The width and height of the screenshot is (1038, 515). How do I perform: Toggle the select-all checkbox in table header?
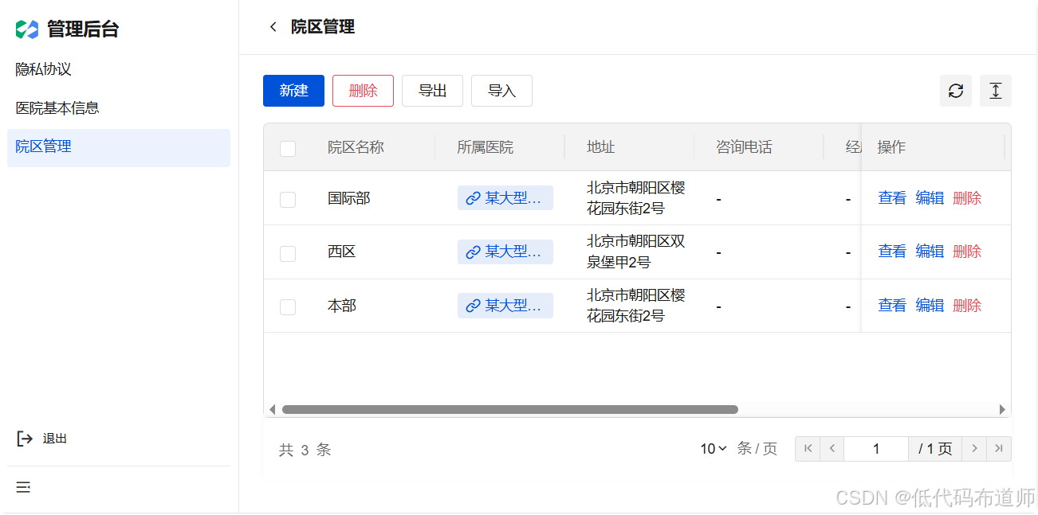(x=288, y=148)
